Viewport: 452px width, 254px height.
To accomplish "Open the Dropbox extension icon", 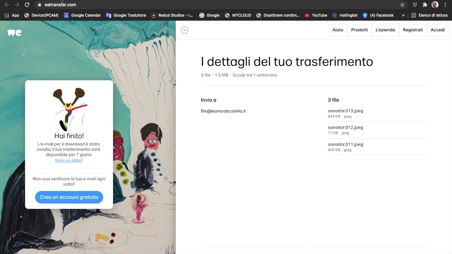I will tap(415, 5).
